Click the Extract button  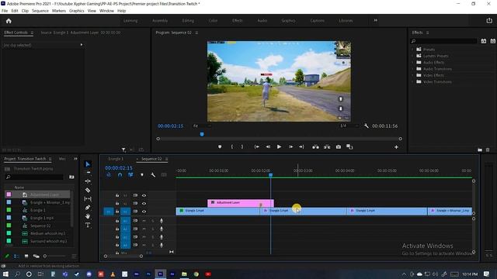coord(327,146)
